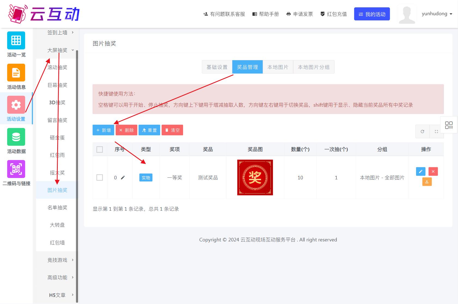The image size is (458, 304).
Task: Click the blue edit pencil button in 操作
Action: [x=421, y=171]
